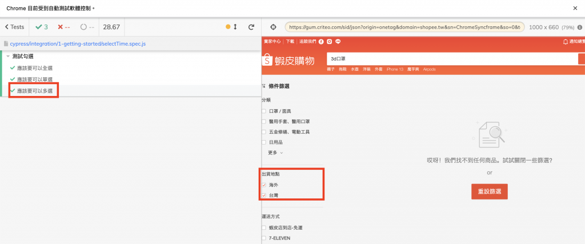Image resolution: width=585 pixels, height=244 pixels.
Task: Rerun all tests with reload icon
Action: pos(251,27)
